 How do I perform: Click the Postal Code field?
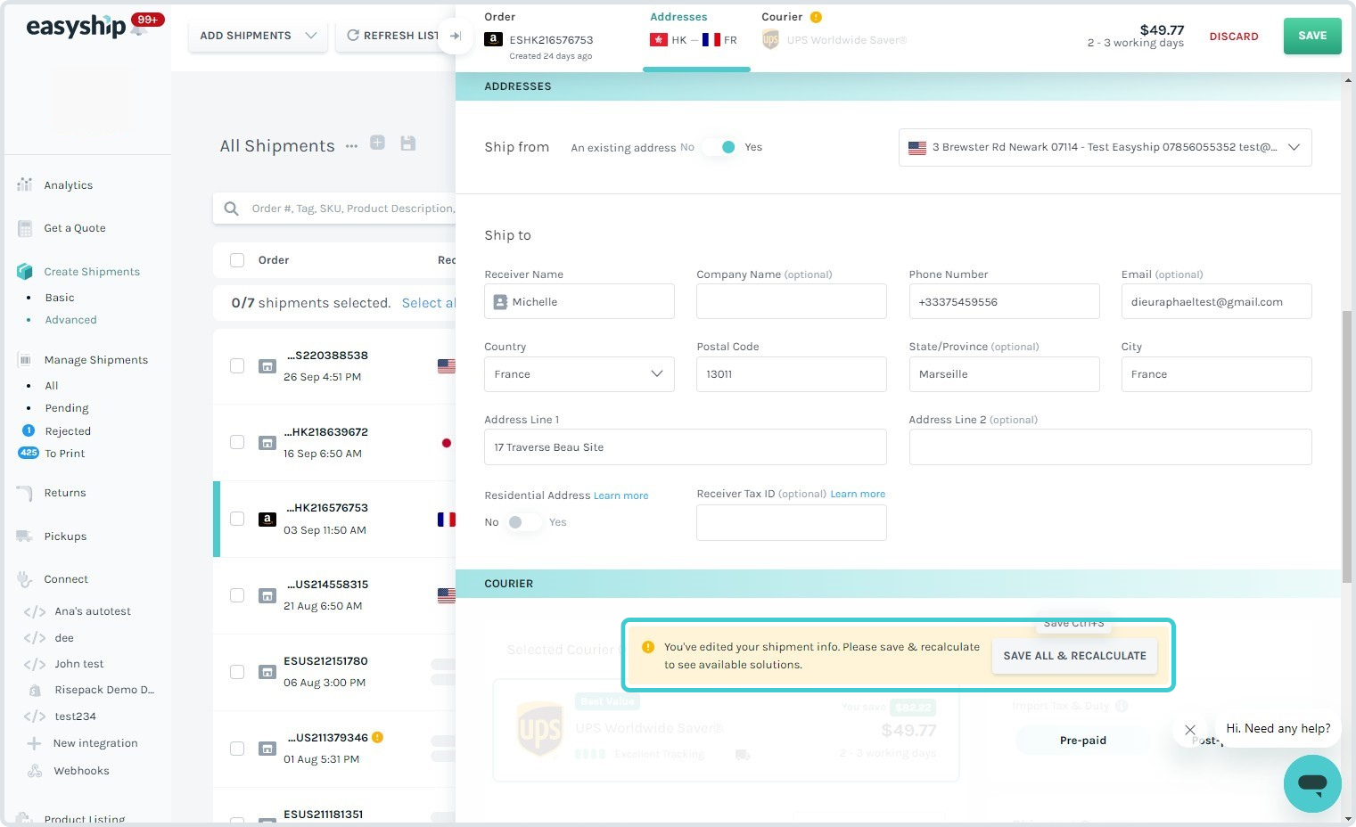point(791,374)
